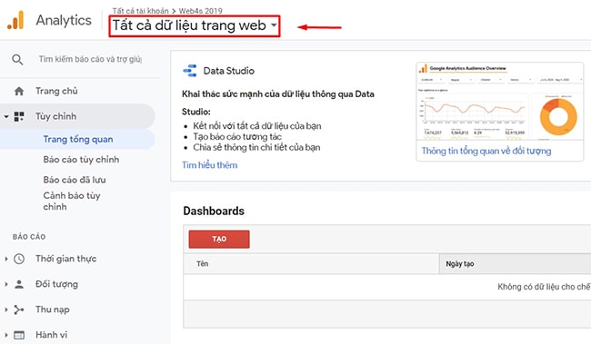Click the Thời gian thực label
This screenshot has height=344, width=591.
pos(66,259)
